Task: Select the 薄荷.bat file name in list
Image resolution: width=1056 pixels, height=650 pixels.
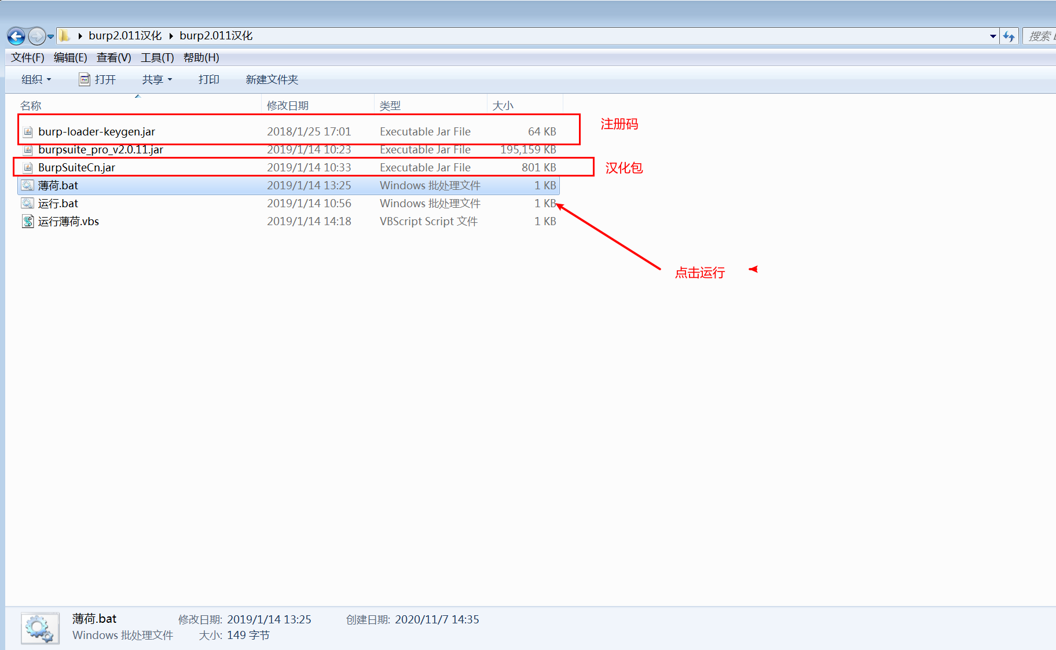Action: (58, 185)
